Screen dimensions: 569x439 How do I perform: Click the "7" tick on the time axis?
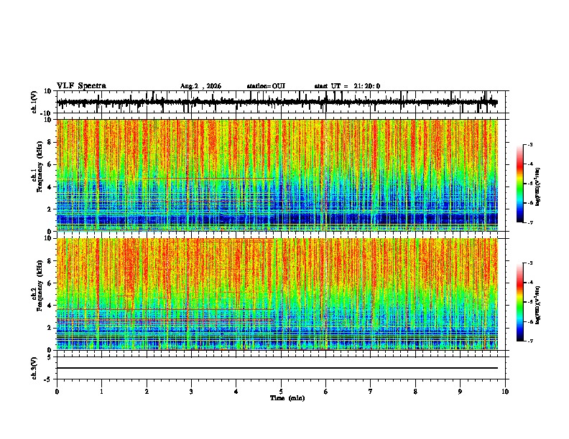(371, 392)
